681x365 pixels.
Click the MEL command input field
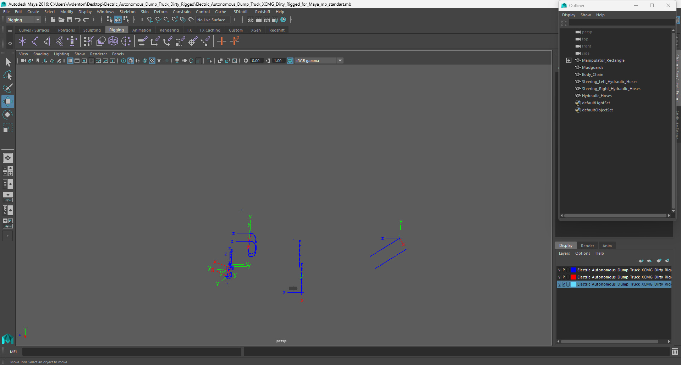[132, 352]
